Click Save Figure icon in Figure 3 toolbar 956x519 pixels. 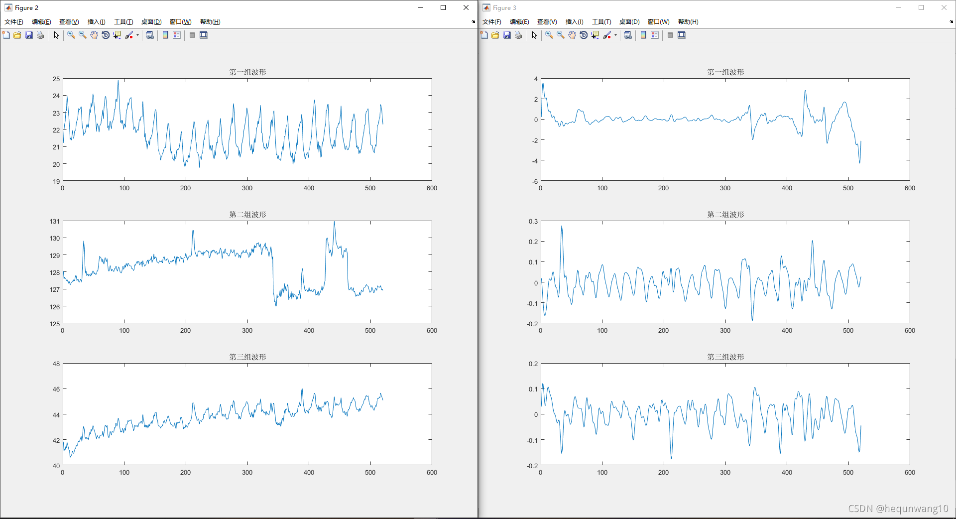(507, 35)
